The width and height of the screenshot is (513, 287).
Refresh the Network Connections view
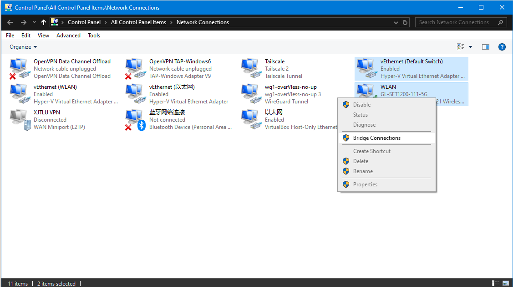pos(405,22)
